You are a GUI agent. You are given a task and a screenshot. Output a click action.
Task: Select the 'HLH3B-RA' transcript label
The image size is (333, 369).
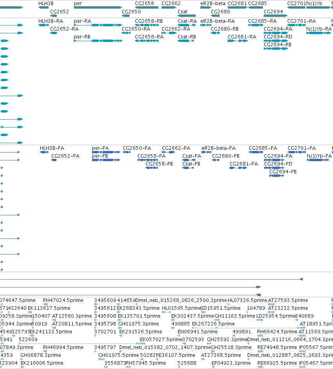click(x=50, y=21)
